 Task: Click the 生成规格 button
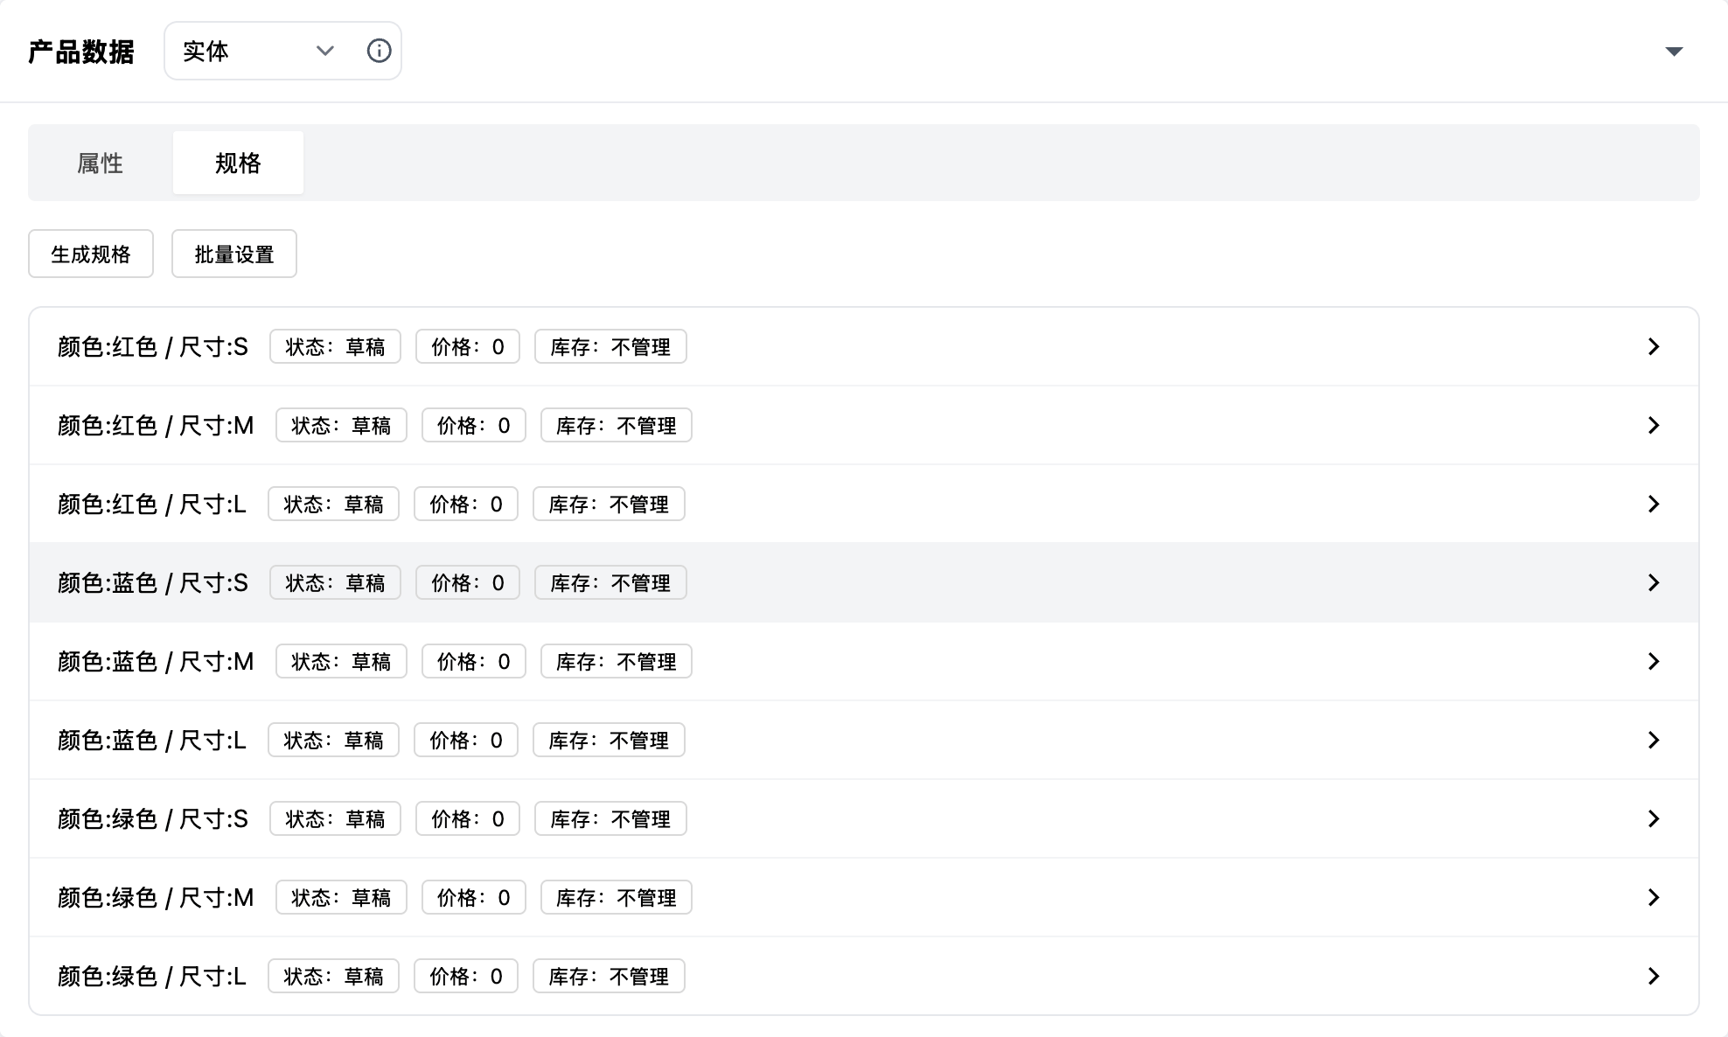point(91,254)
